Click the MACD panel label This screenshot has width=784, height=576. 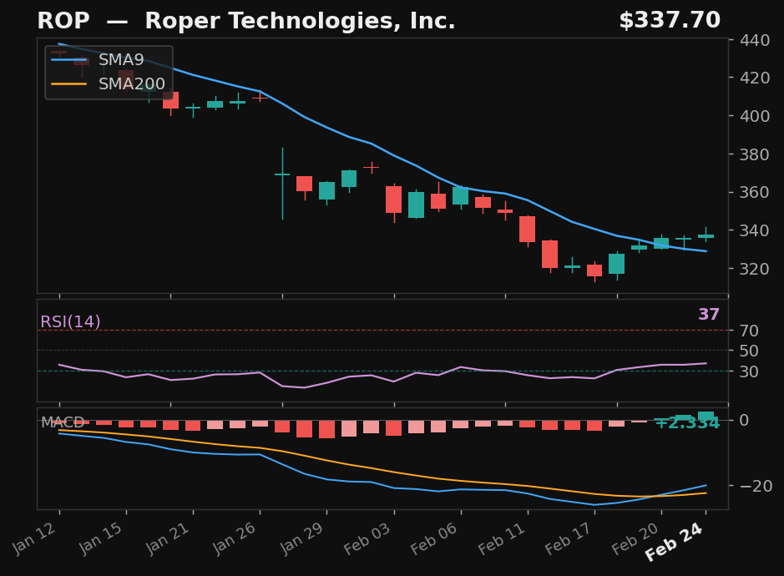(63, 422)
